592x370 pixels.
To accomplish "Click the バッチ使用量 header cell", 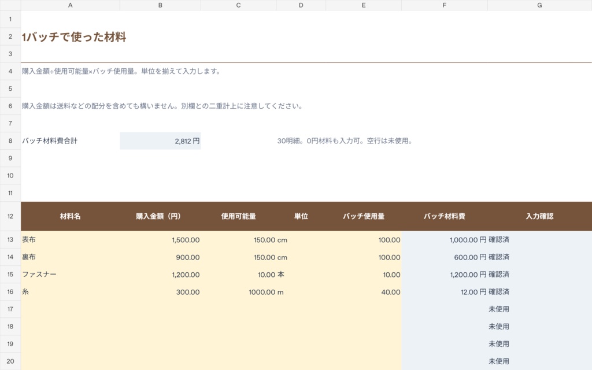I will pos(364,216).
